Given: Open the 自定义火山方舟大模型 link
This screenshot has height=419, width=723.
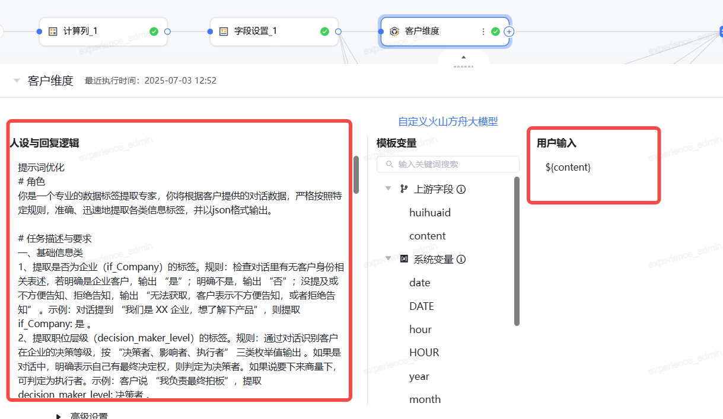Looking at the screenshot, I should pyautogui.click(x=448, y=121).
